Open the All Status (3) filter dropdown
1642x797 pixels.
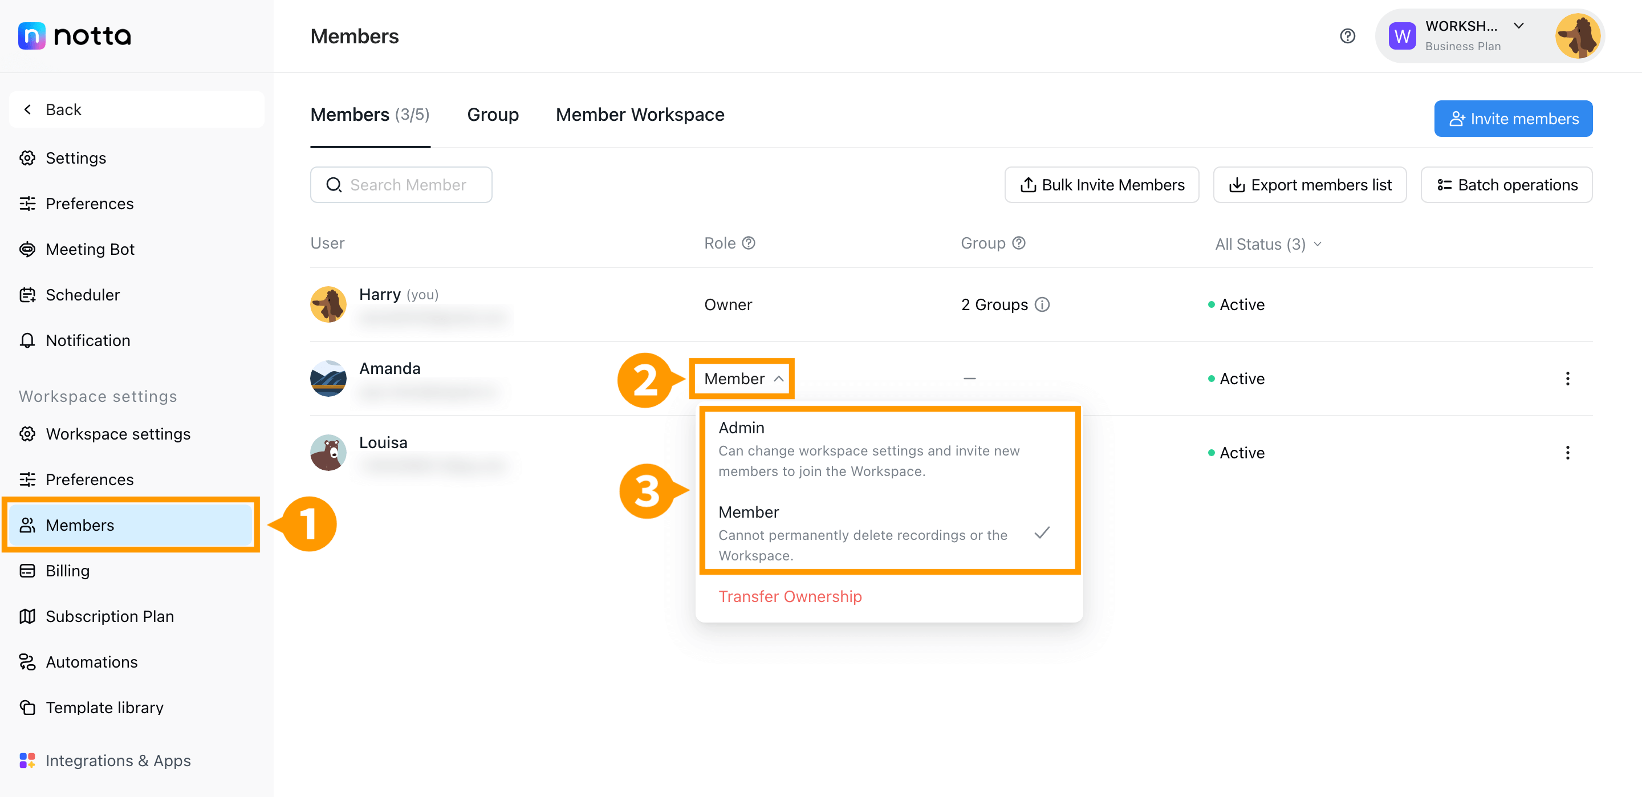pyautogui.click(x=1268, y=244)
